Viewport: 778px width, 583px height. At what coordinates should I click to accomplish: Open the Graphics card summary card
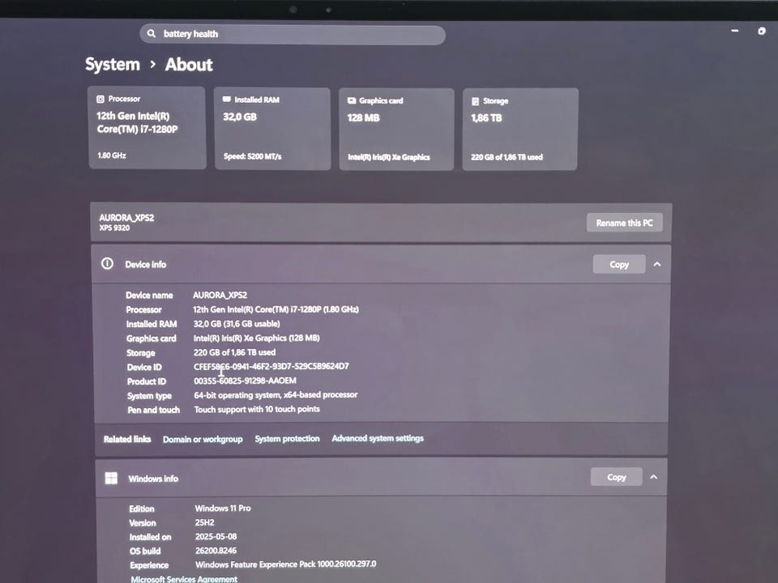click(396, 130)
